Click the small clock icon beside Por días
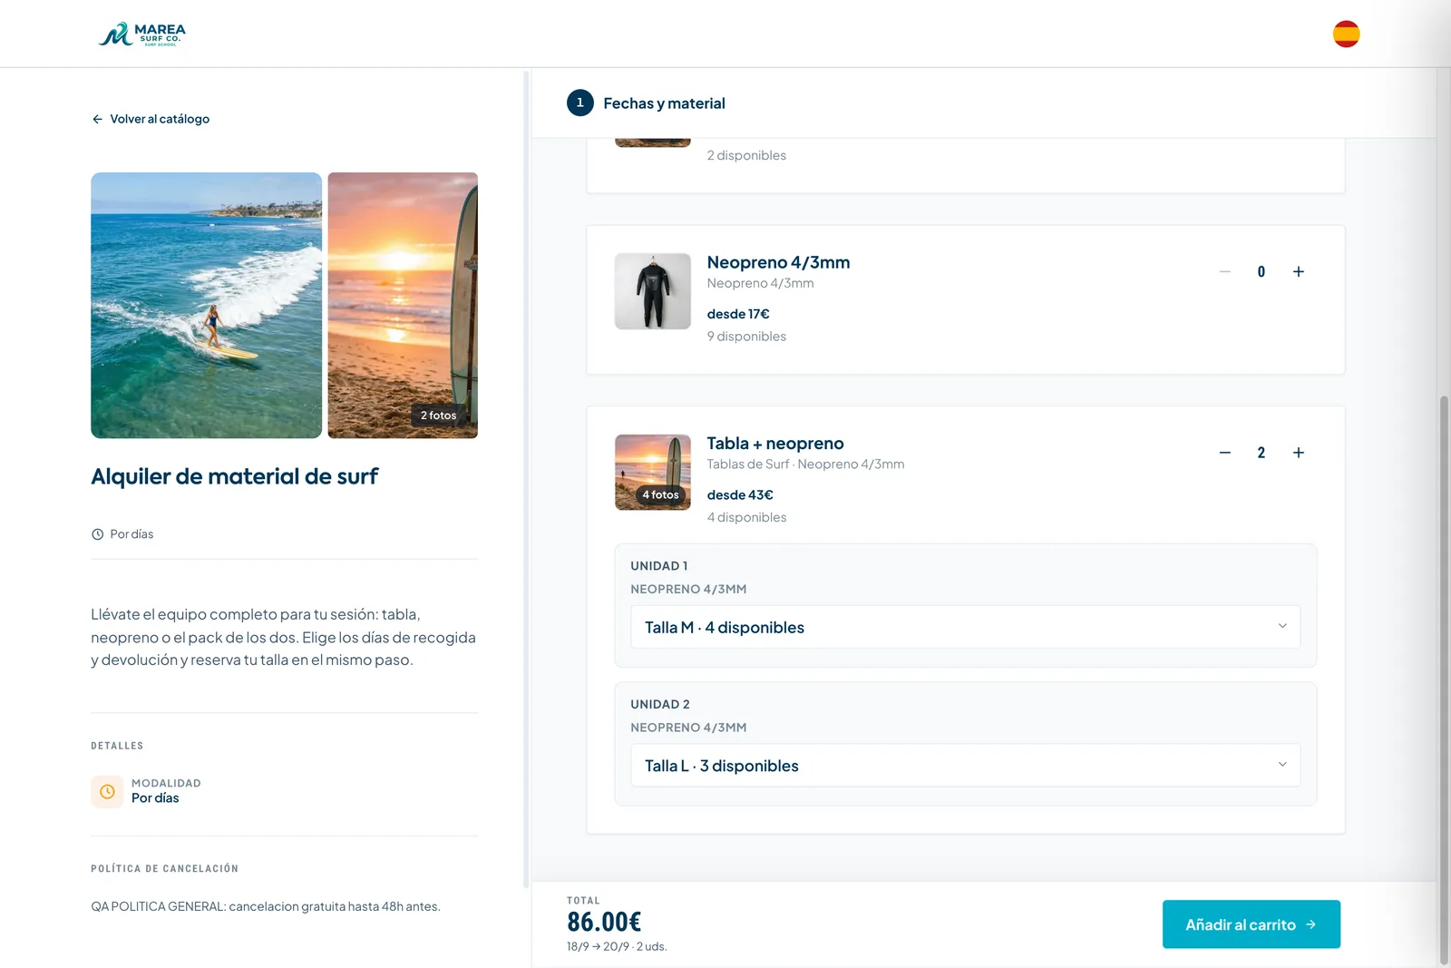The image size is (1451, 968). (97, 534)
